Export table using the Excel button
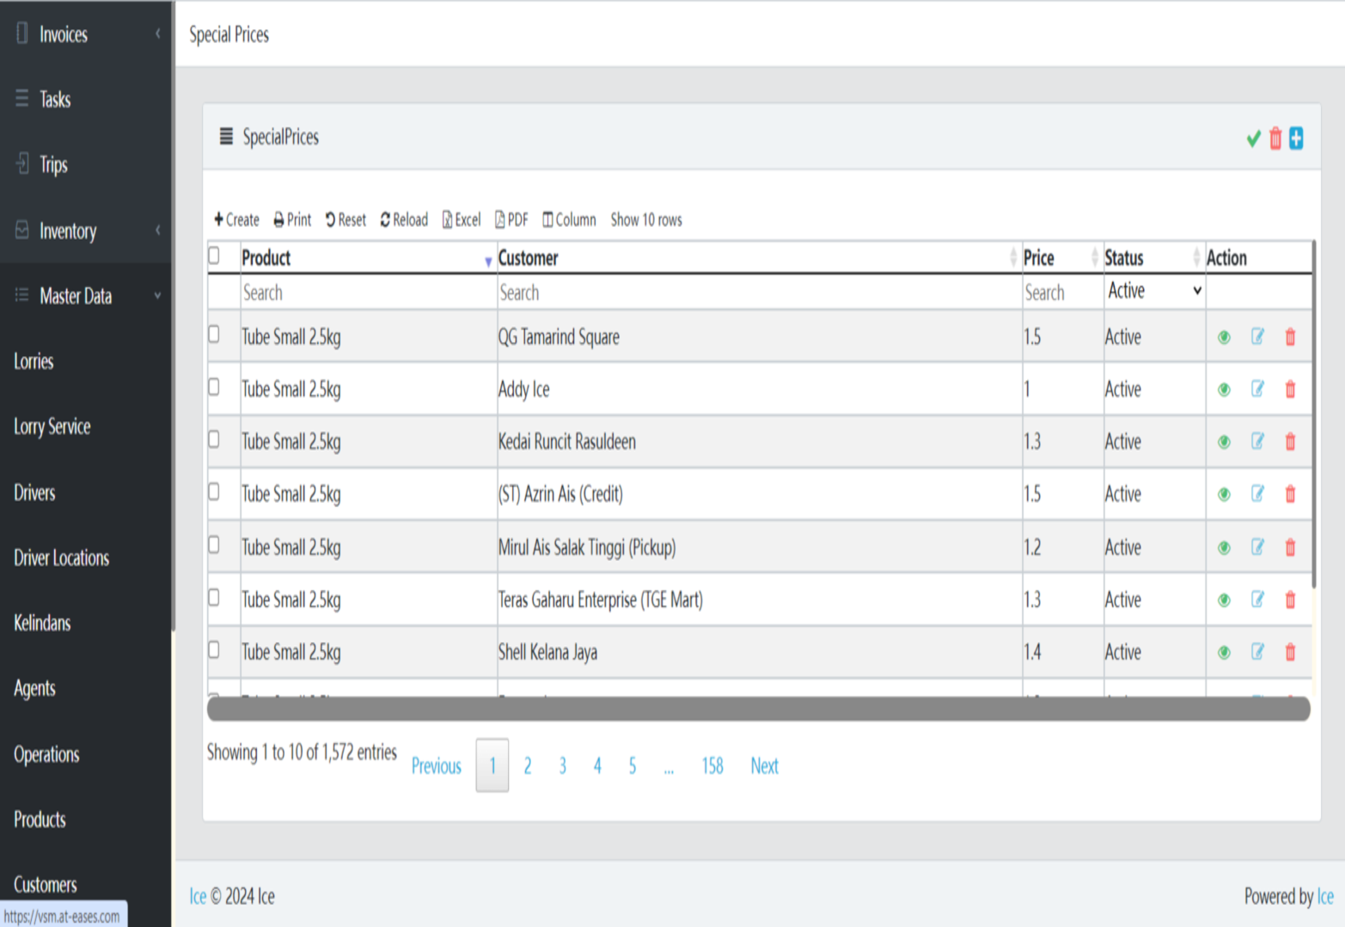The image size is (1345, 927). [x=462, y=220]
